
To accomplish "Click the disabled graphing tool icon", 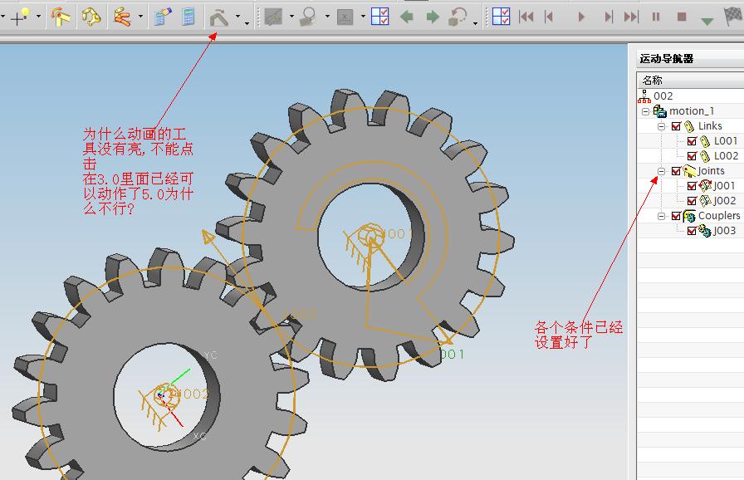I will pos(273,17).
